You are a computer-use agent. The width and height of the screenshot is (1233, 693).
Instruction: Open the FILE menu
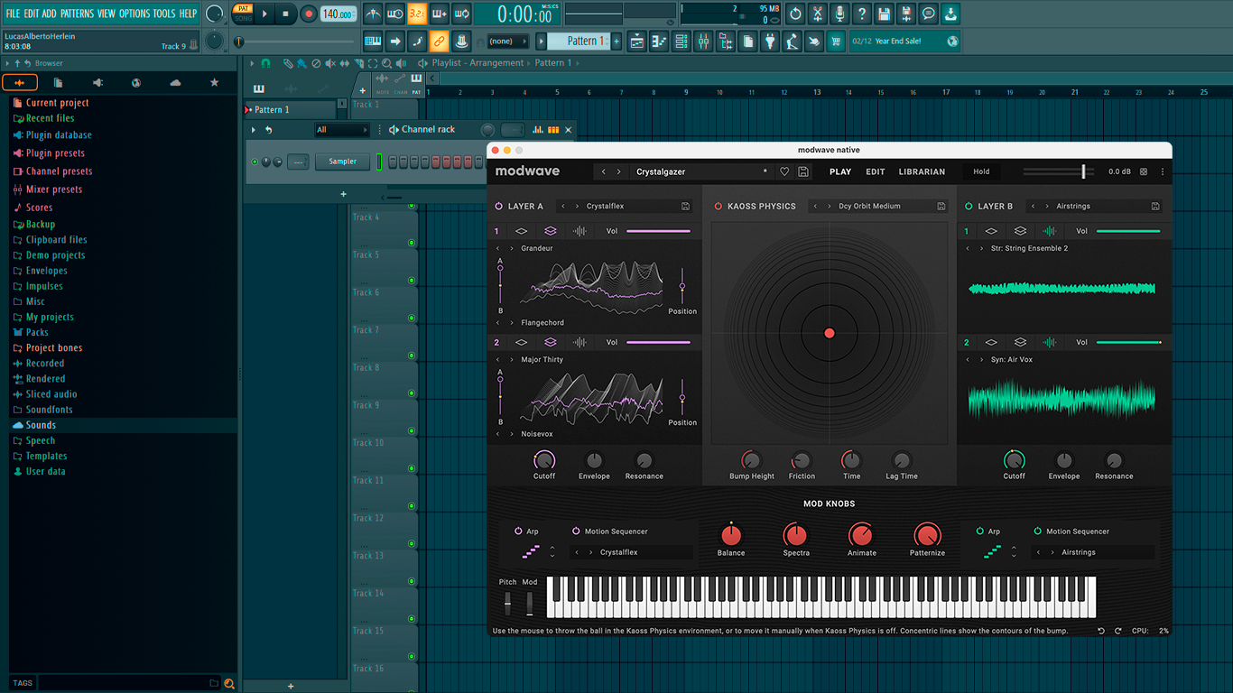click(x=13, y=14)
